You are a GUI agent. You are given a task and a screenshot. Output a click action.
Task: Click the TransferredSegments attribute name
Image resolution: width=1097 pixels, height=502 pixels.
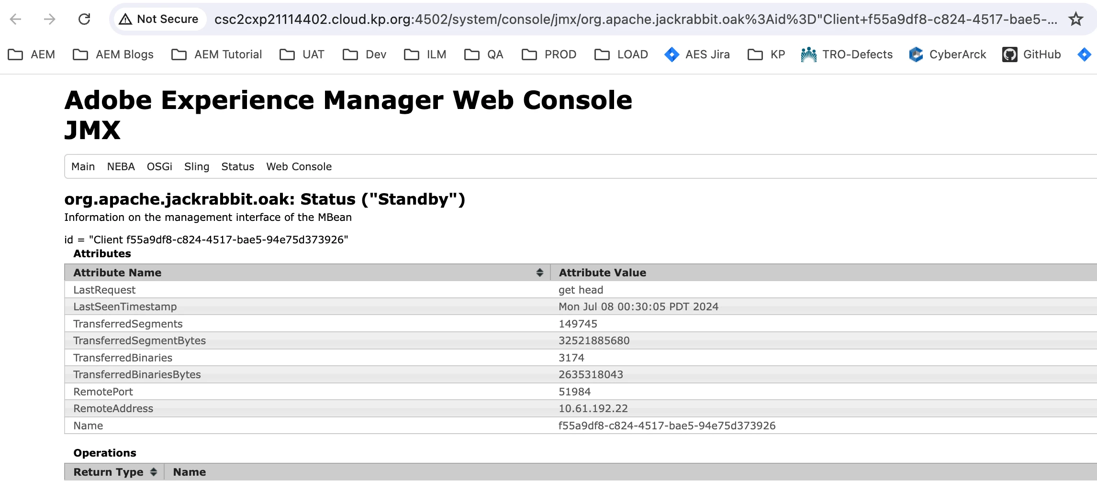[x=128, y=324]
